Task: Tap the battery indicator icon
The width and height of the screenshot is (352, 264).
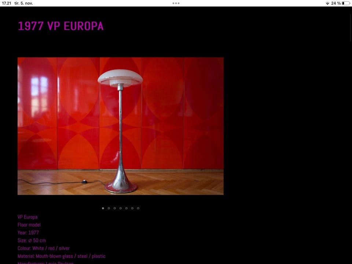Action: [346, 3]
